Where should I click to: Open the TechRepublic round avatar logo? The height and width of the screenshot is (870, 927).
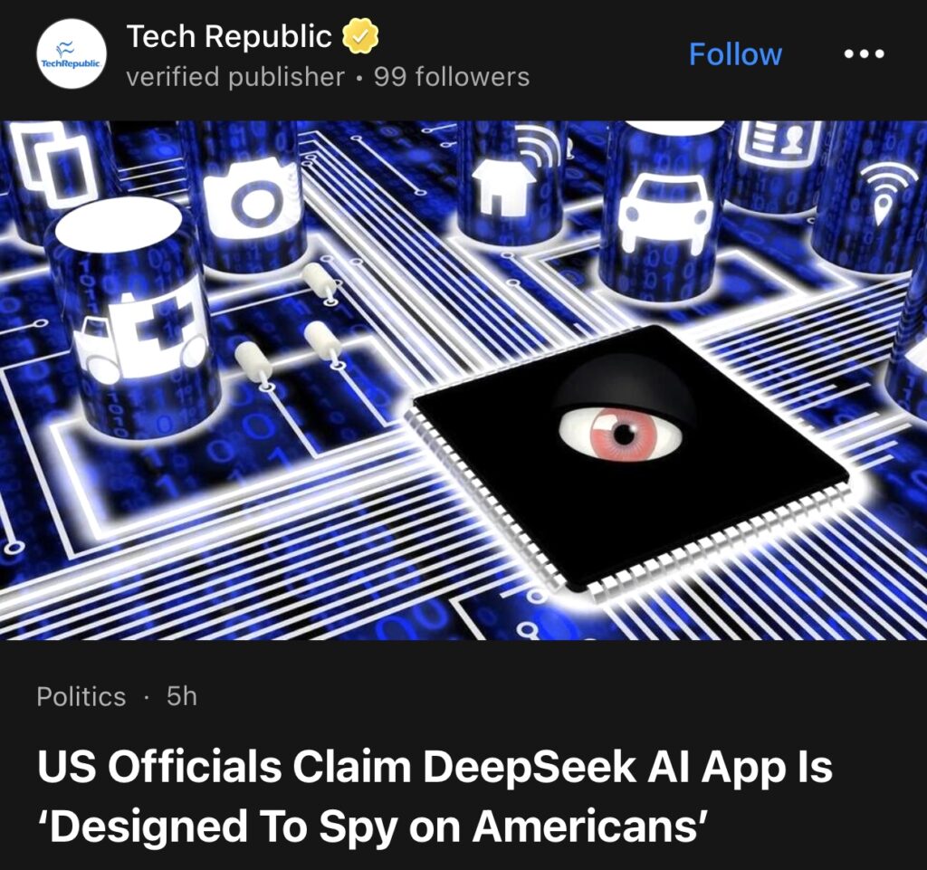point(72,53)
